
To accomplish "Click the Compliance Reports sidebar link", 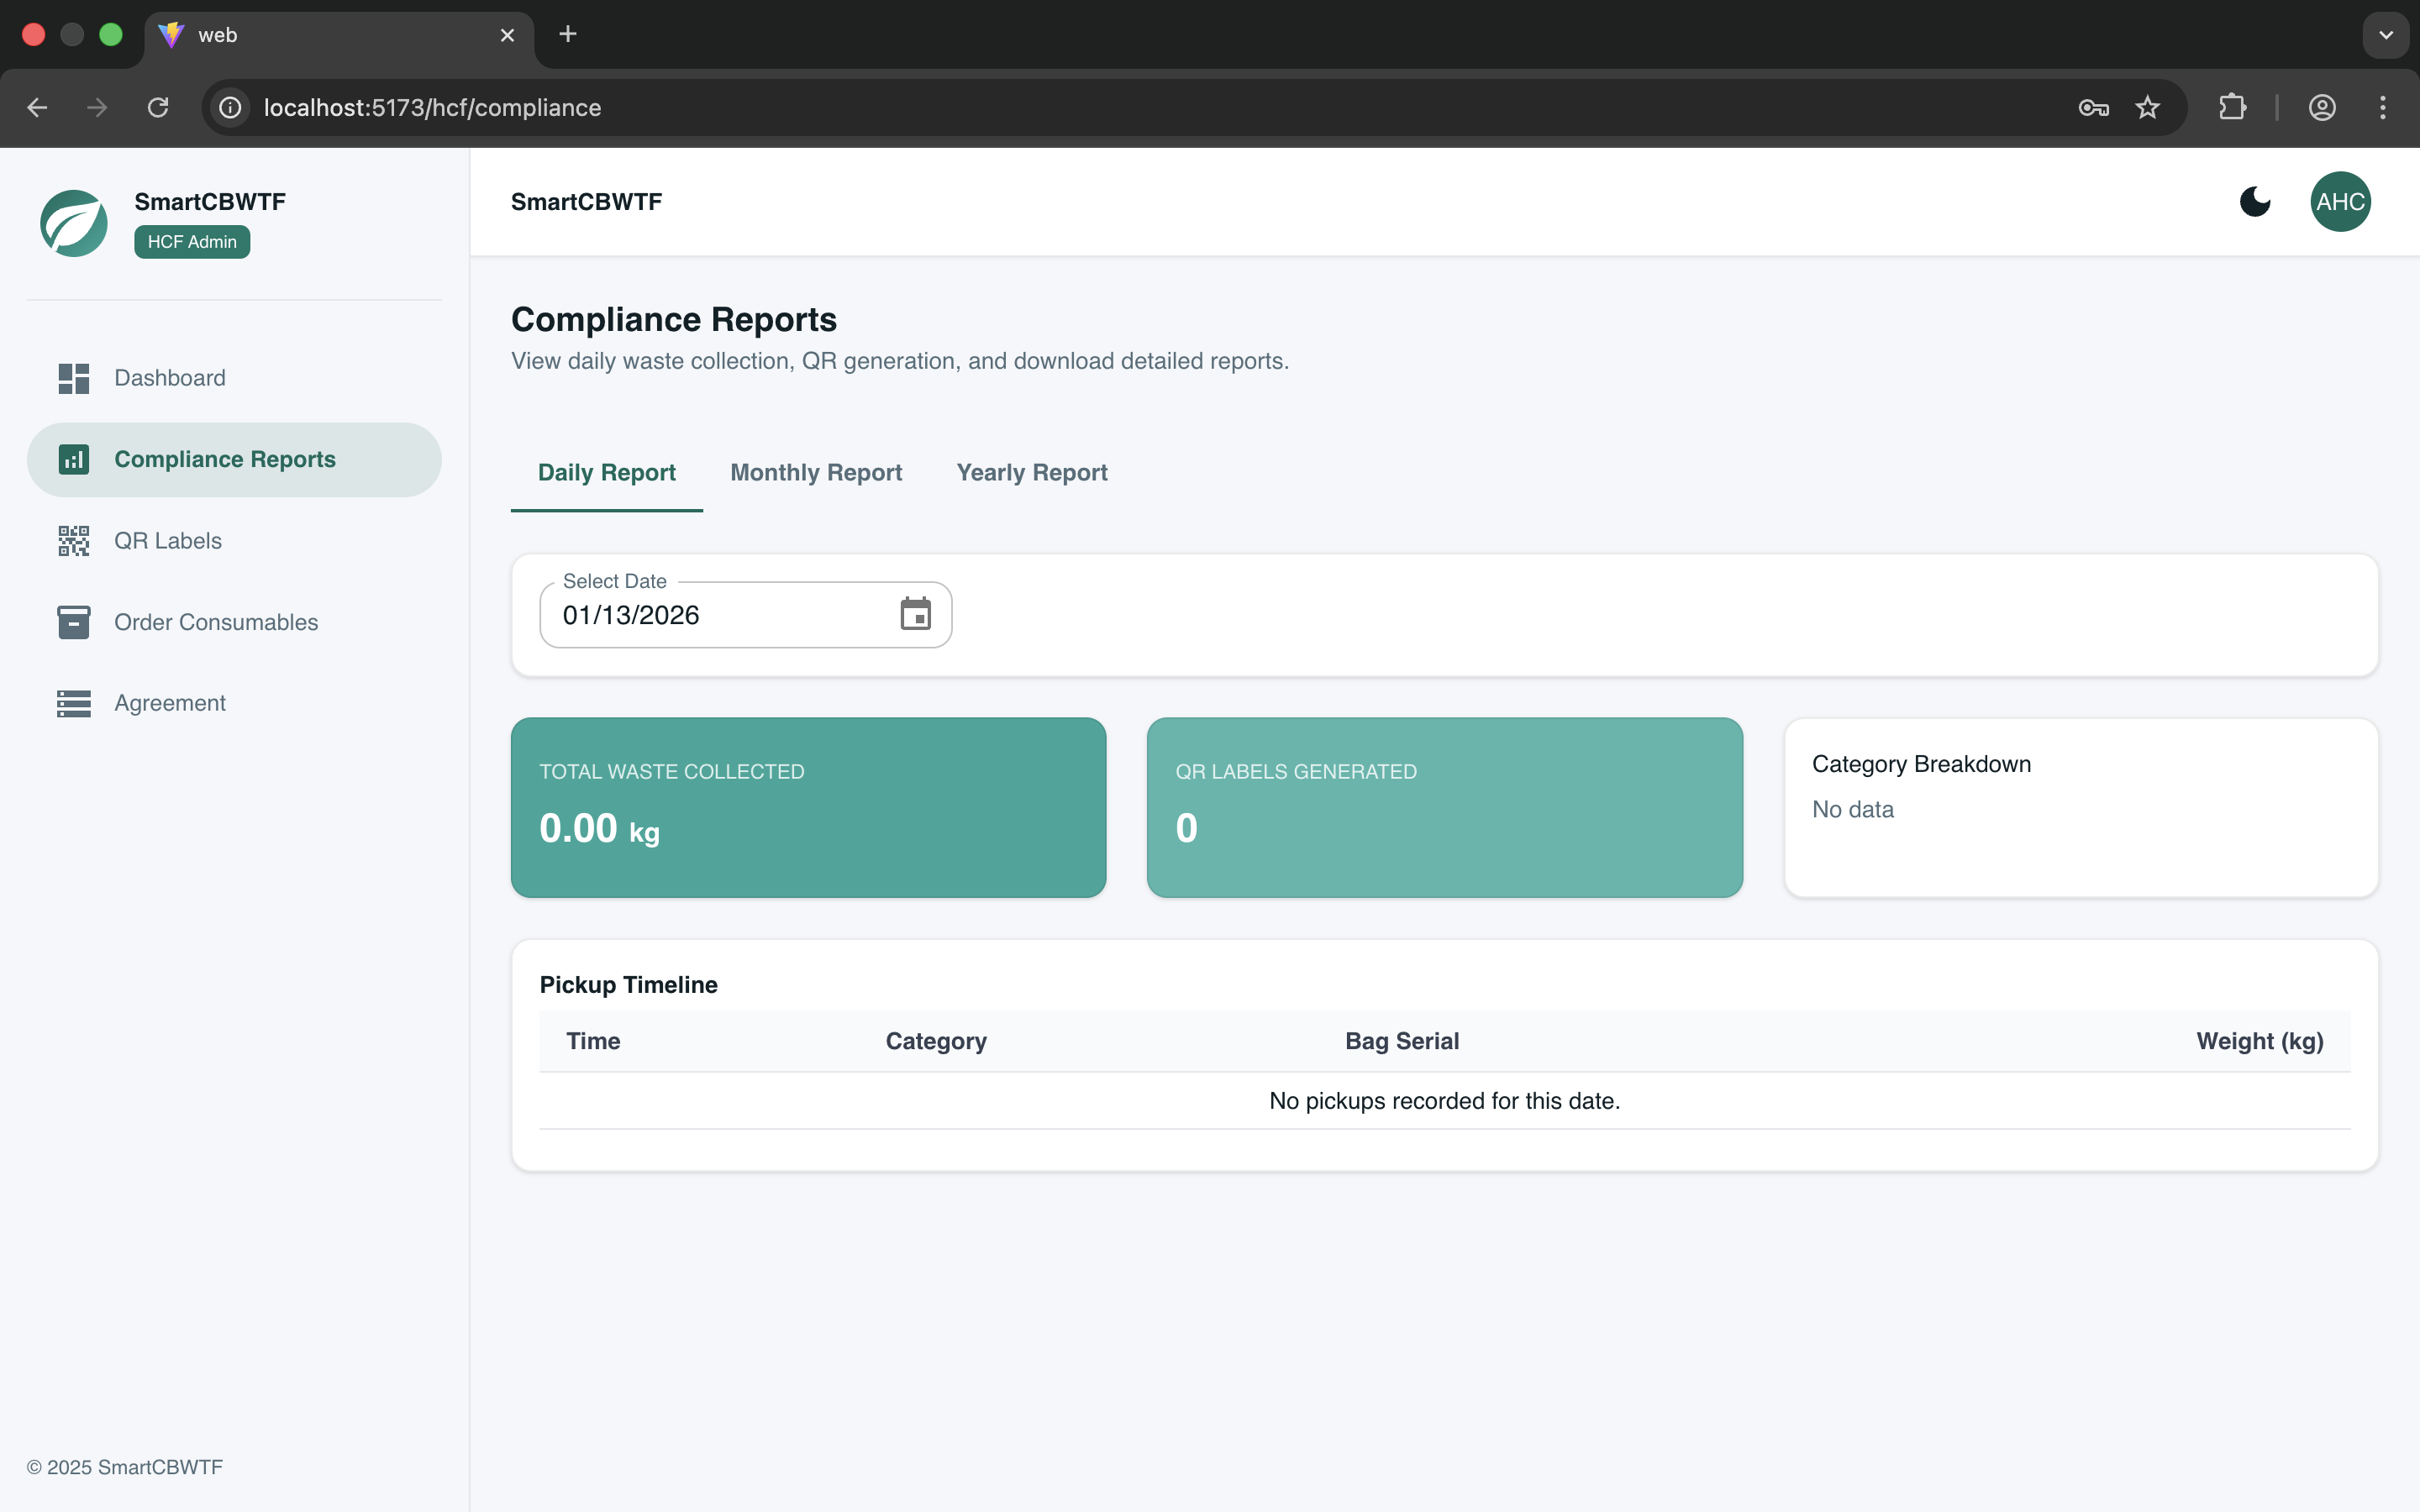I will click(225, 459).
